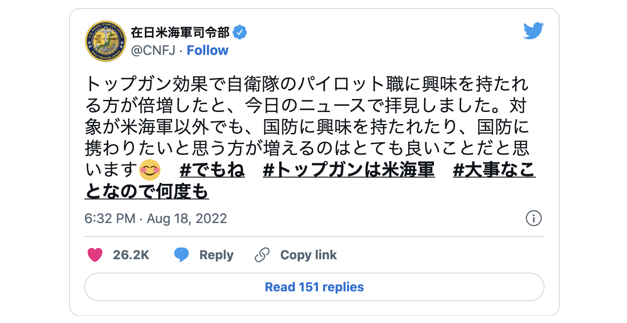This screenshot has width=627, height=323.
Task: Follow the @CNFJ account
Action: pos(207,50)
